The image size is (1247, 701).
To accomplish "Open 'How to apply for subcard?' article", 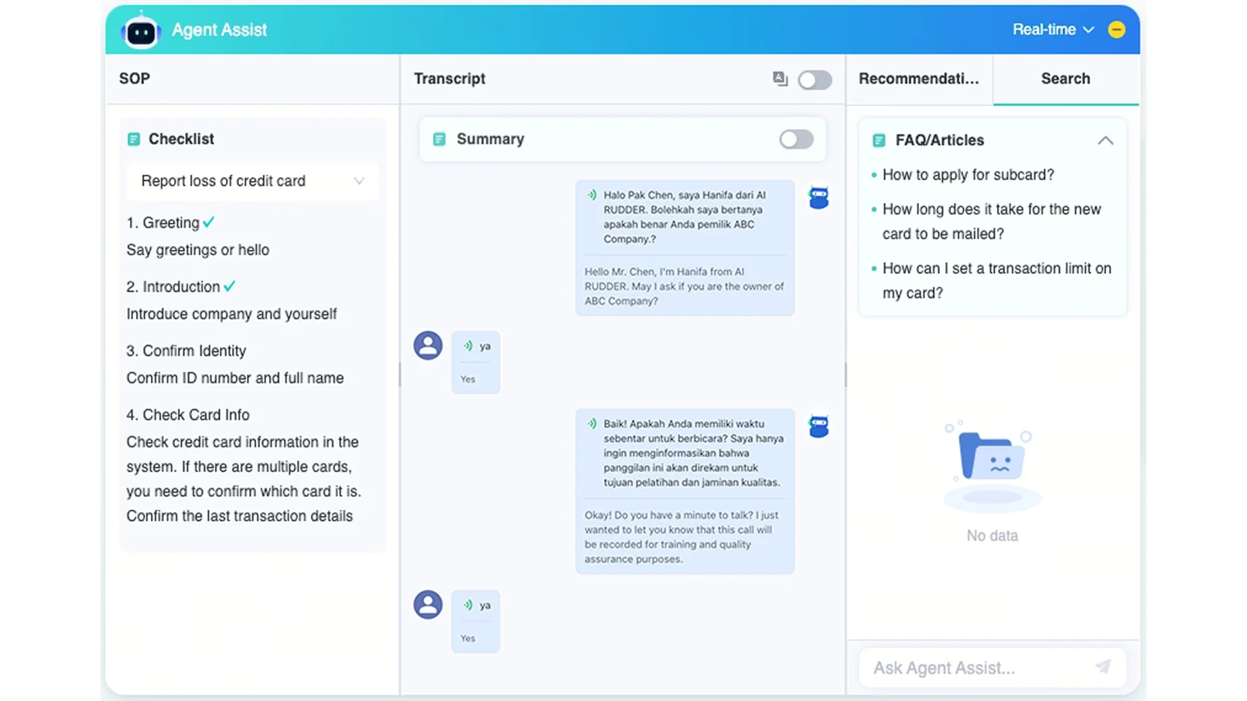I will 968,175.
